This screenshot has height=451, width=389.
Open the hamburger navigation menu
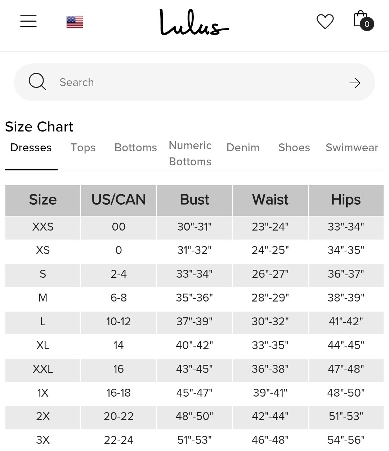(28, 21)
